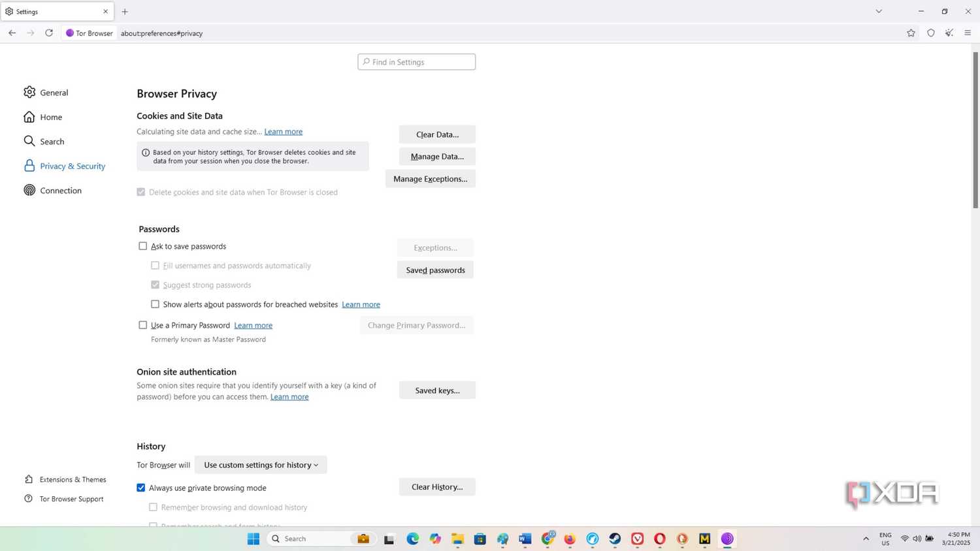Open the hamburger application menu

(x=968, y=33)
